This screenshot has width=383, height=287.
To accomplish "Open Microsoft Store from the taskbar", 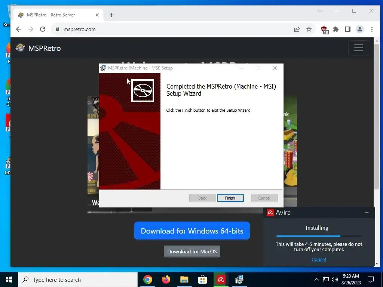I will 202,280.
